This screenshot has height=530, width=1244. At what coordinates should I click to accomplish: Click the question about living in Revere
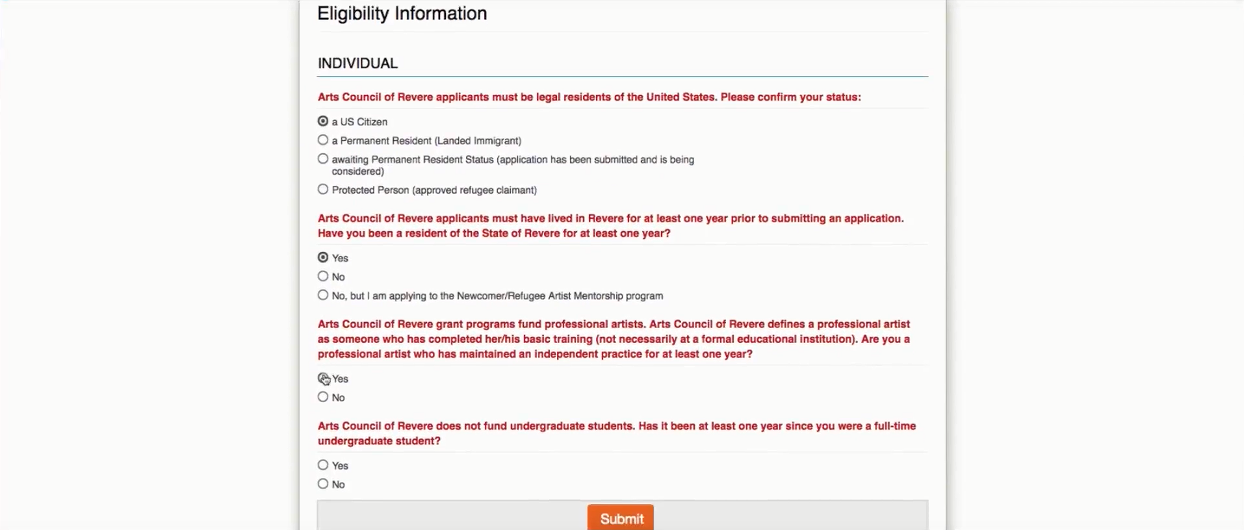tap(611, 226)
